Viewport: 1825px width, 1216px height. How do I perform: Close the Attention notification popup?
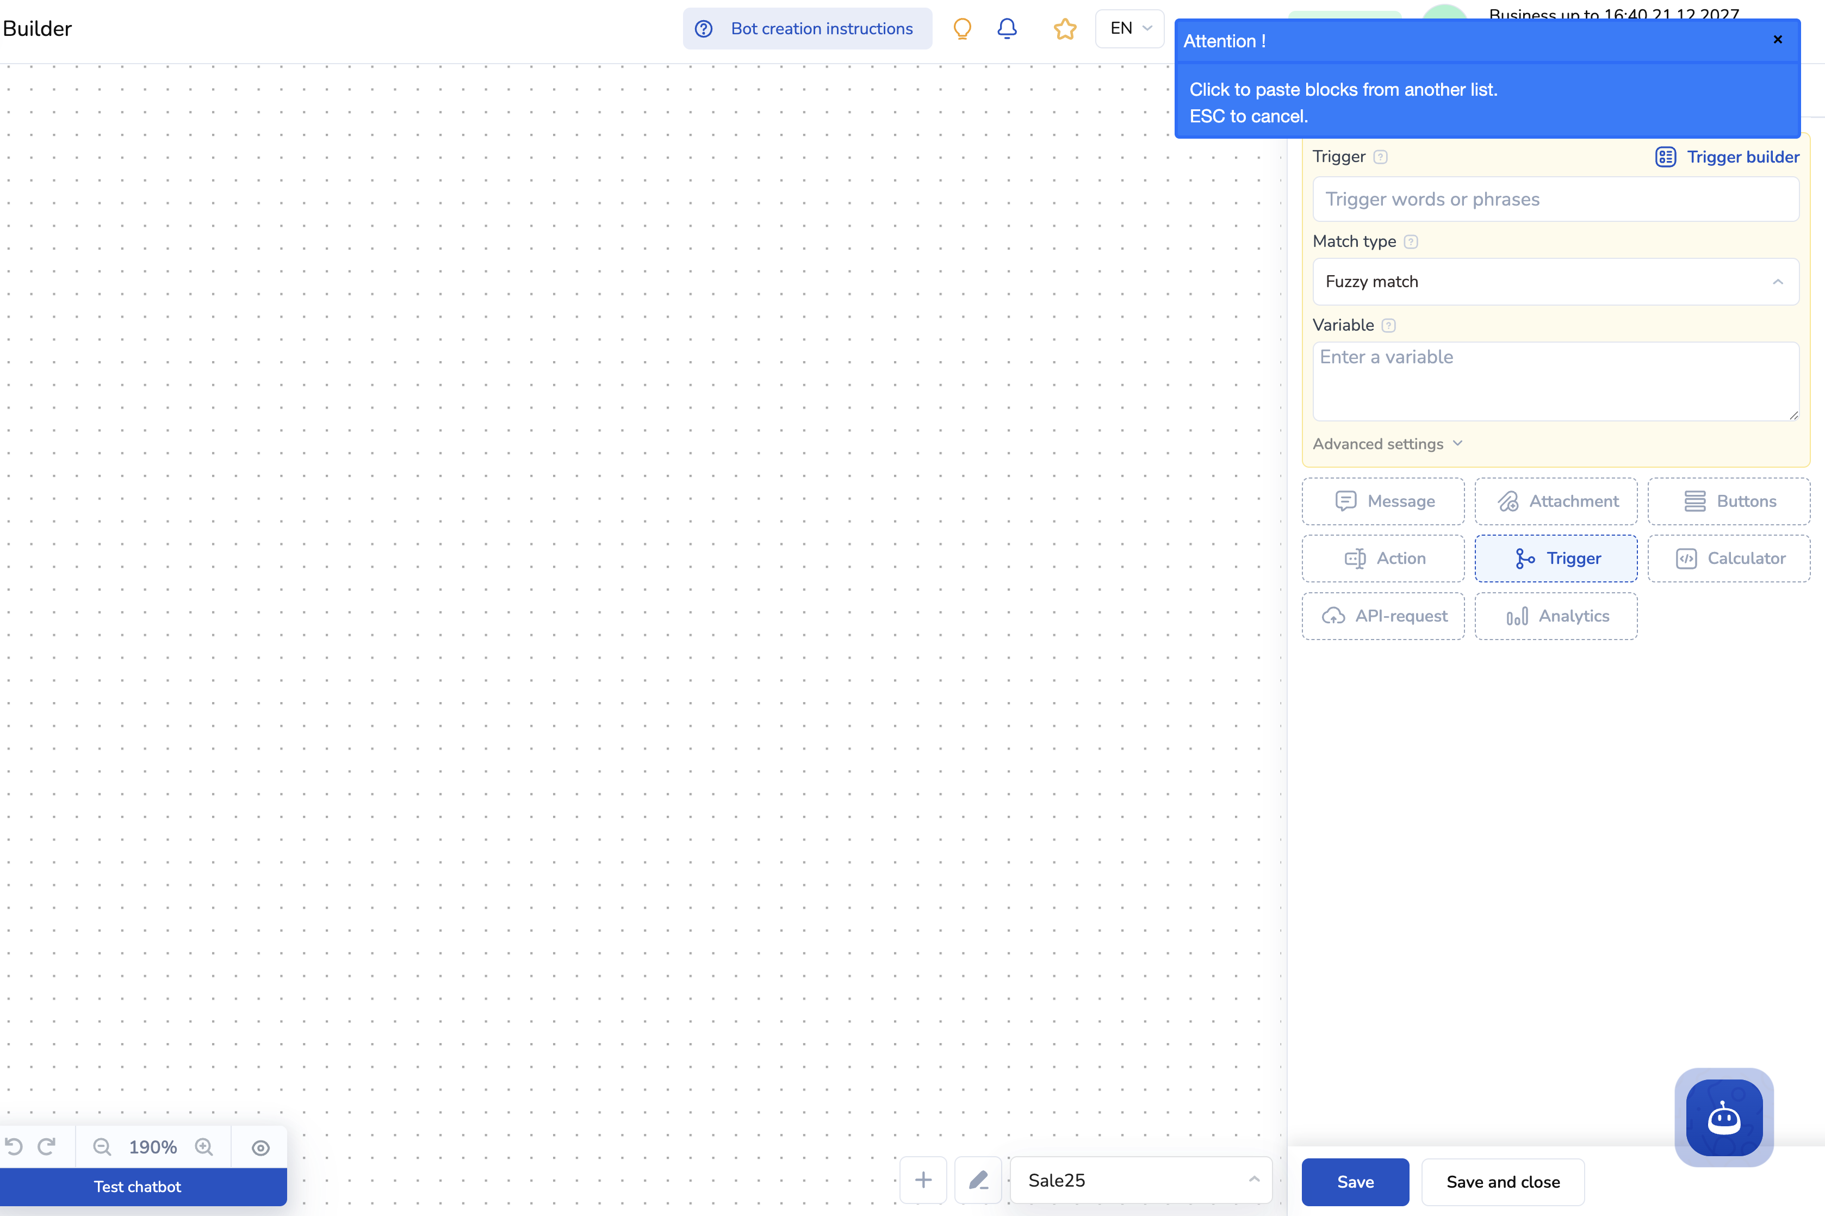pos(1778,40)
